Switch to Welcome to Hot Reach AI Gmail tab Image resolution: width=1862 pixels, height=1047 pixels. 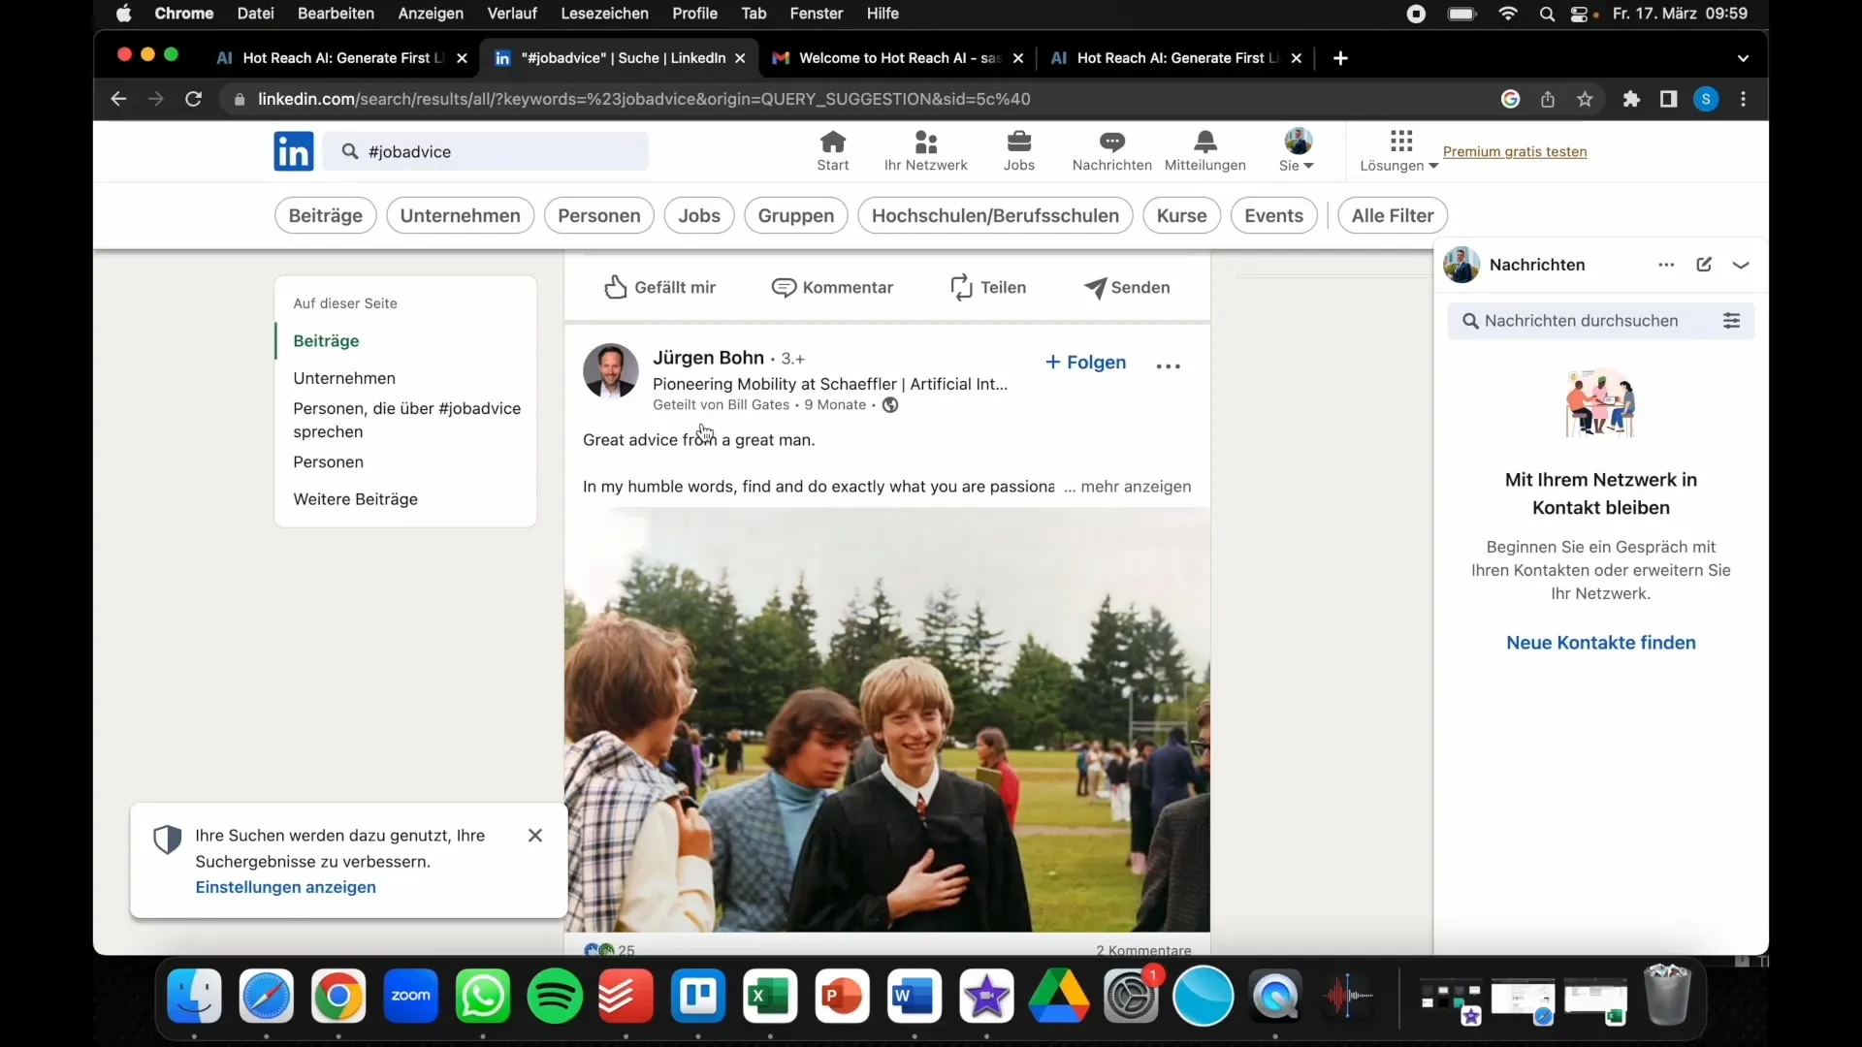[897, 58]
